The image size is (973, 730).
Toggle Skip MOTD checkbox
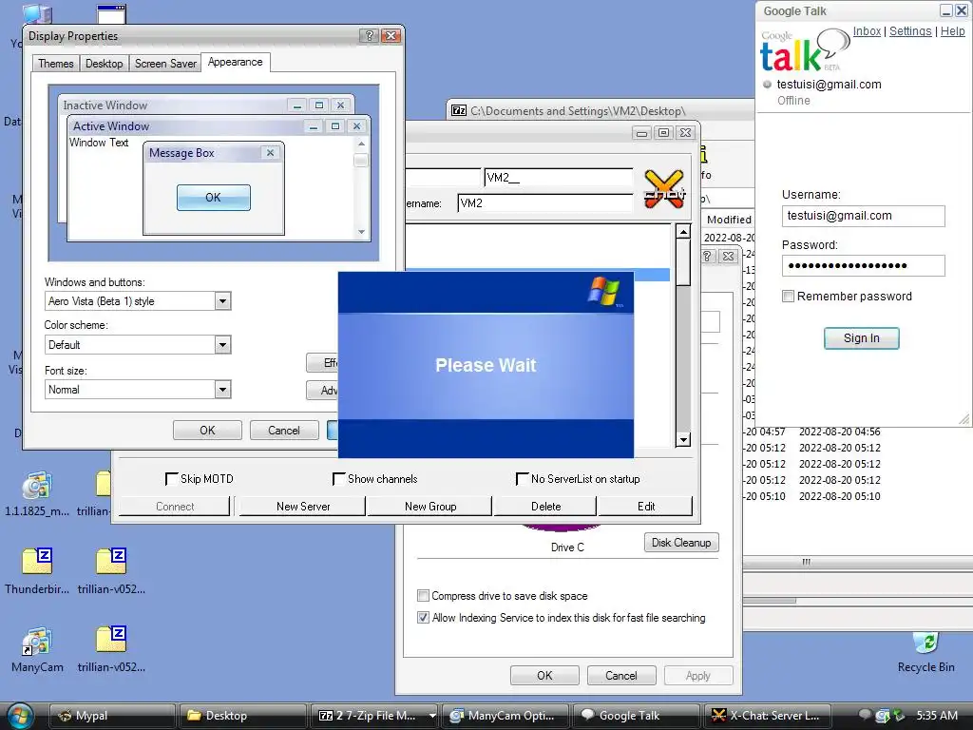click(x=172, y=479)
